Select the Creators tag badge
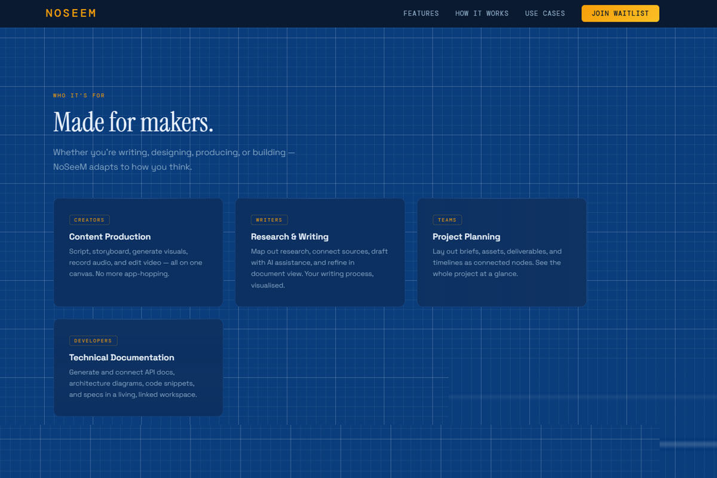This screenshot has height=478, width=717. 89,220
